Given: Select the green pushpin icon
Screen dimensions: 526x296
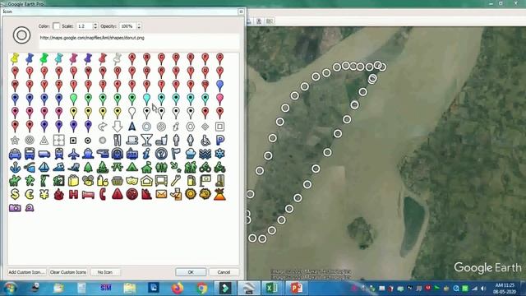Looking at the screenshot, I should tap(44, 58).
